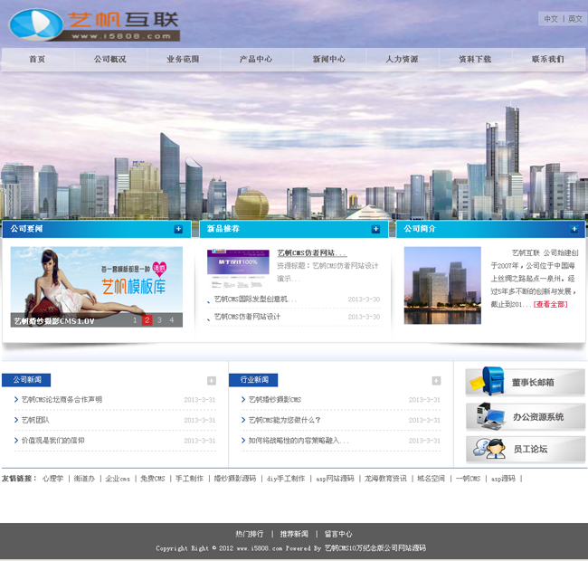The image size is (588, 561).
Task: Select slide 2 in the banner slideshow
Action: coord(147,320)
